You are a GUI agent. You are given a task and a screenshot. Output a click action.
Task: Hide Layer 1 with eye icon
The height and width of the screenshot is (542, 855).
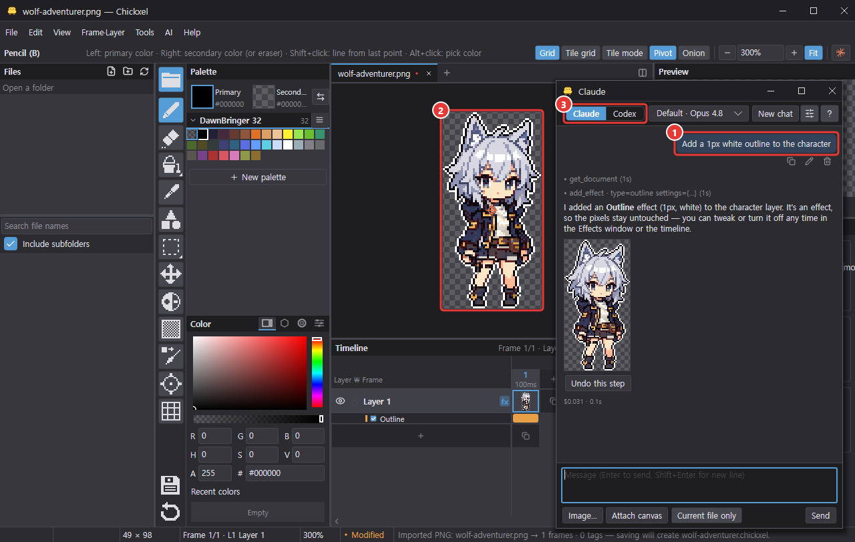click(340, 401)
